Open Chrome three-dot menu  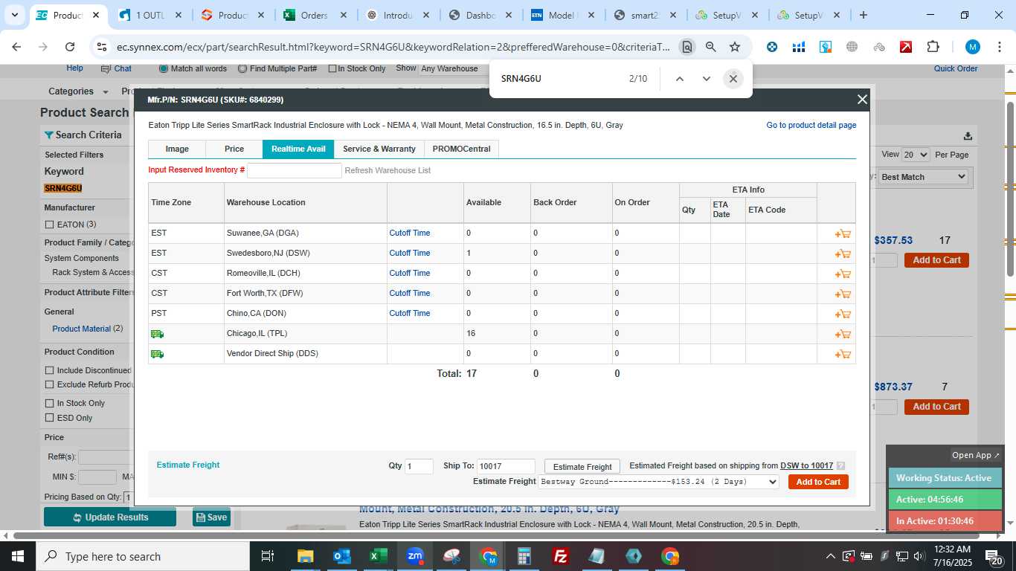tap(999, 47)
